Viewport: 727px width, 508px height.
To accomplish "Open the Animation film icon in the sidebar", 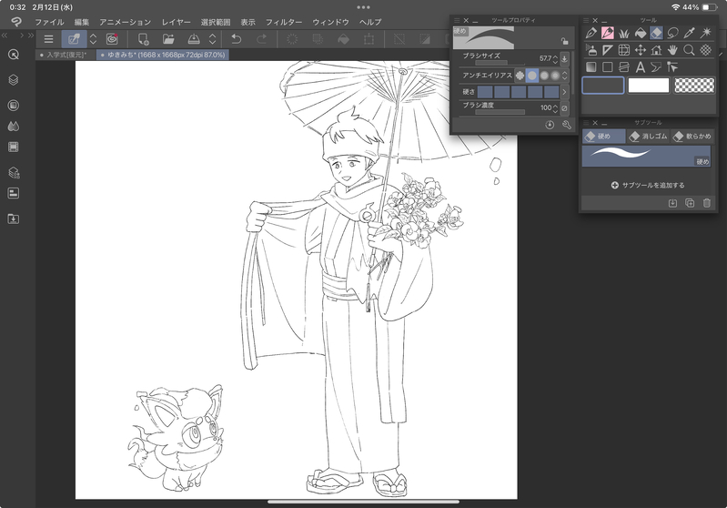I will pos(14,147).
